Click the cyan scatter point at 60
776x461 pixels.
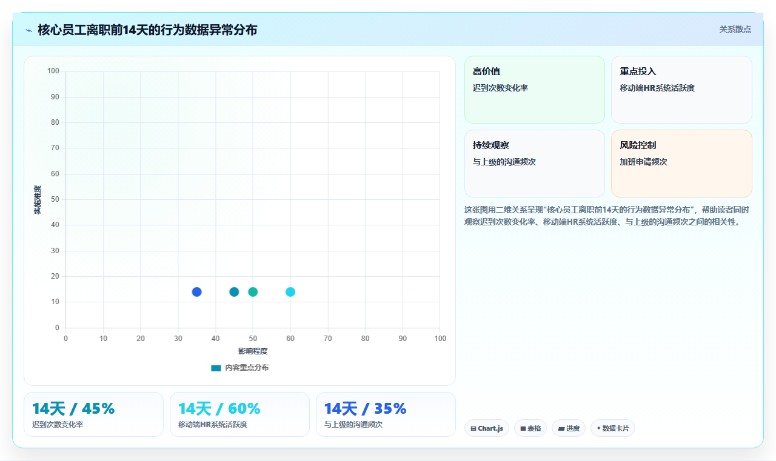290,292
